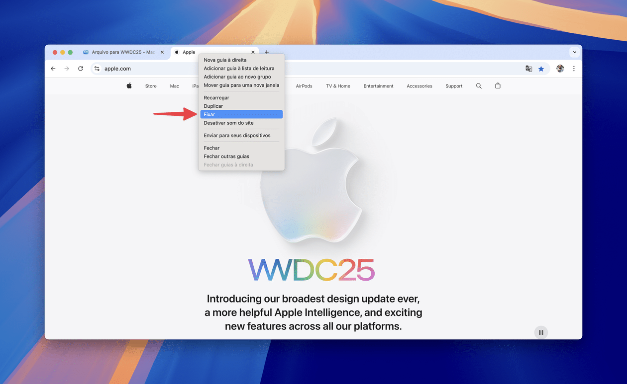Select Fixar to pin the tab

(241, 114)
